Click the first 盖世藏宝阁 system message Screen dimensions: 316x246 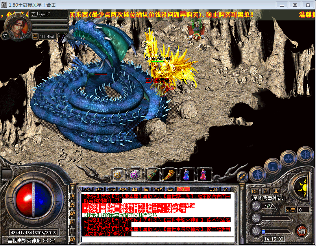tap(157, 199)
